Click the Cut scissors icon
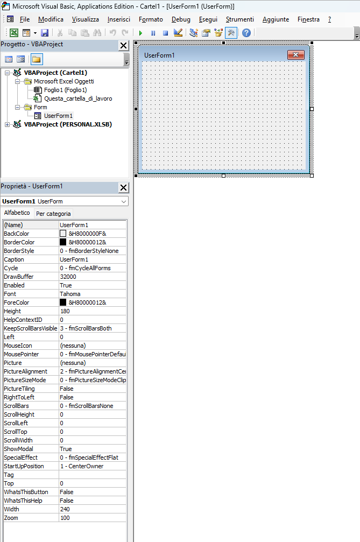 60,33
